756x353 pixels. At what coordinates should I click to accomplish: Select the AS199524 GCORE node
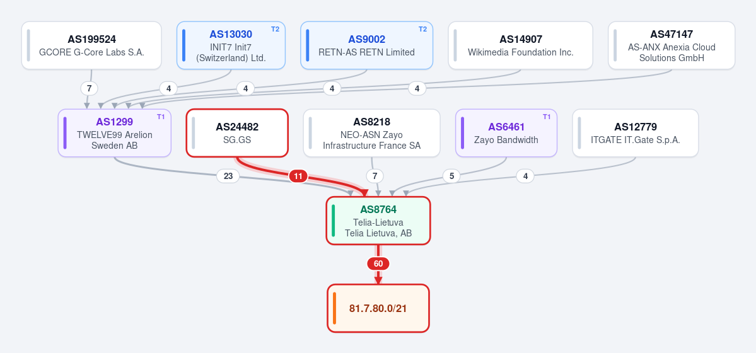[91, 45]
